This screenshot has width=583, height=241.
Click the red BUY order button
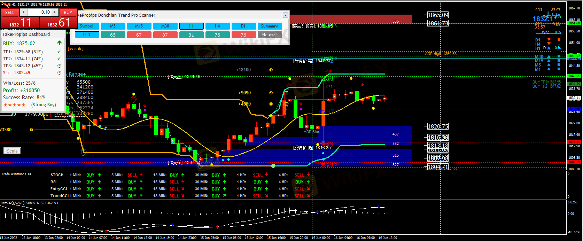(68, 12)
